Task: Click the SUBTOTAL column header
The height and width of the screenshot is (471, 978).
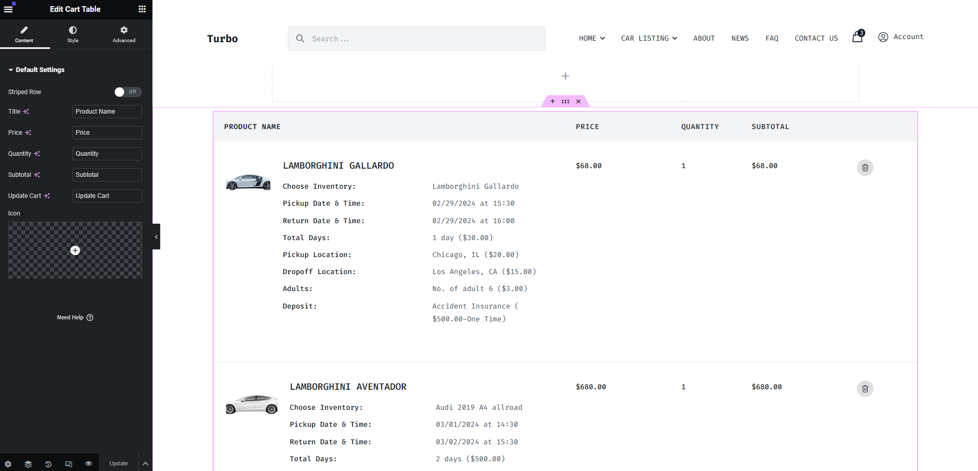Action: pos(770,127)
